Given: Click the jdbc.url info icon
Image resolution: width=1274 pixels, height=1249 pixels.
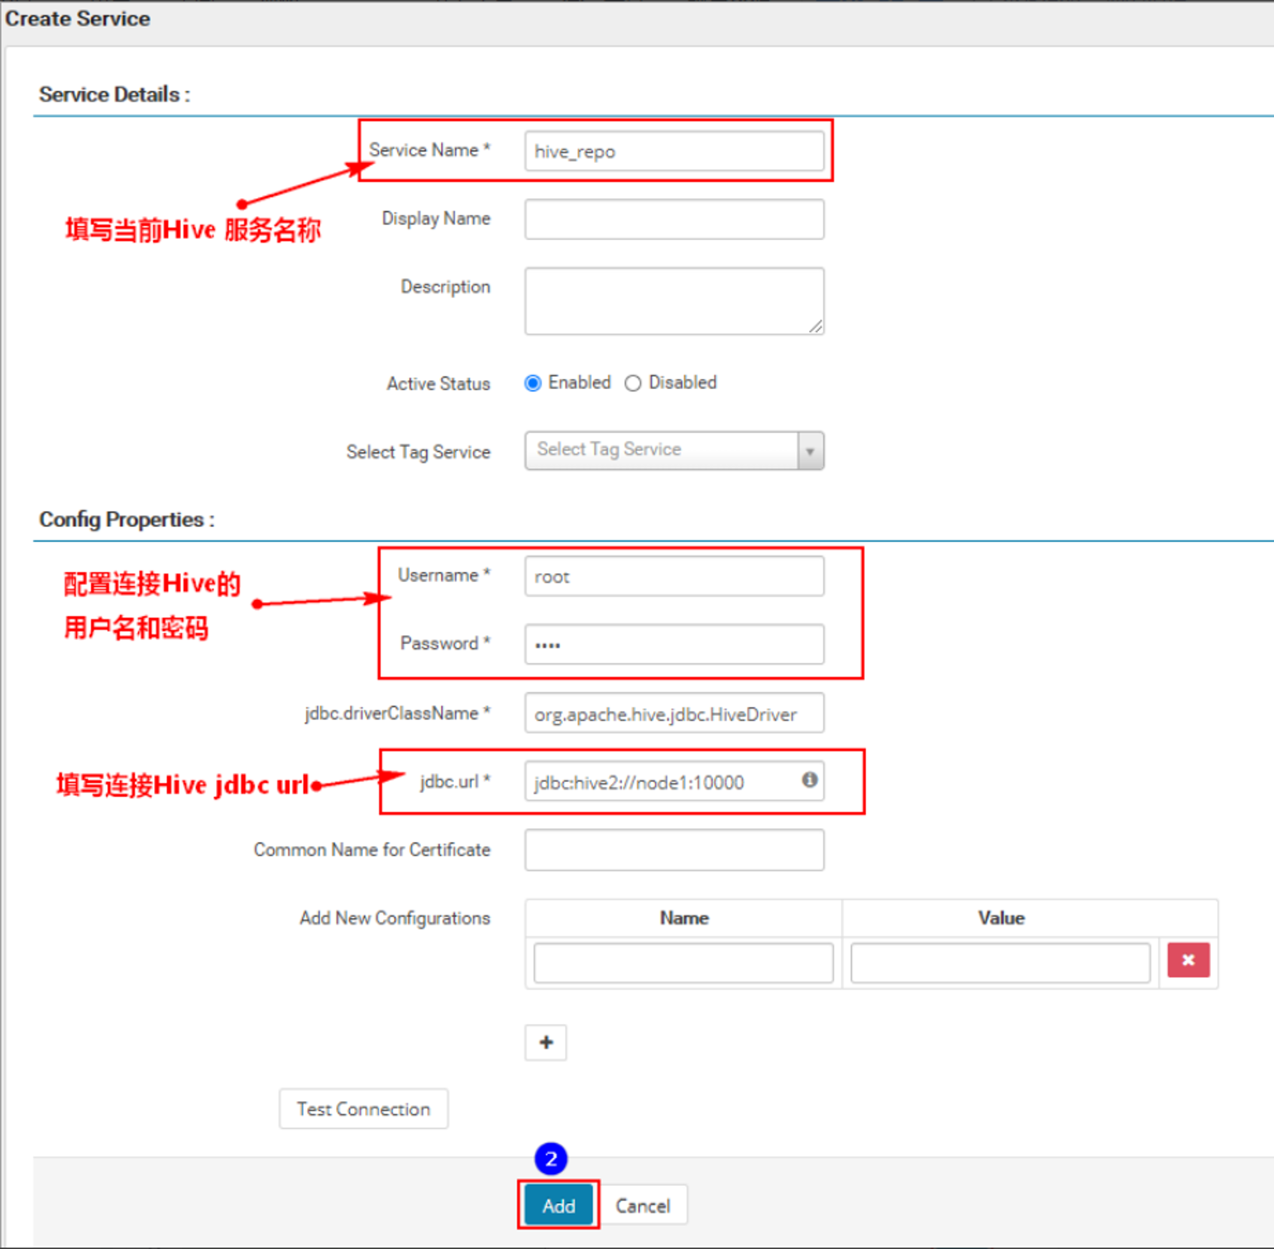Looking at the screenshot, I should pos(810,780).
